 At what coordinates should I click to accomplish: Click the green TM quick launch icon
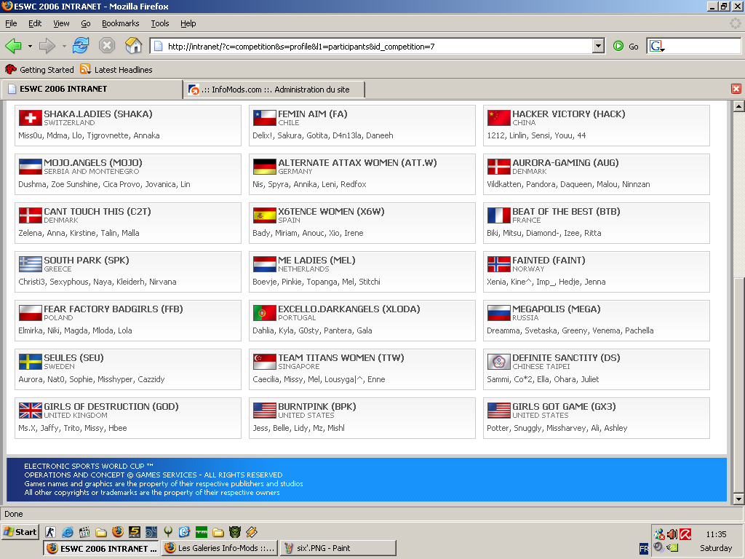[x=202, y=532]
